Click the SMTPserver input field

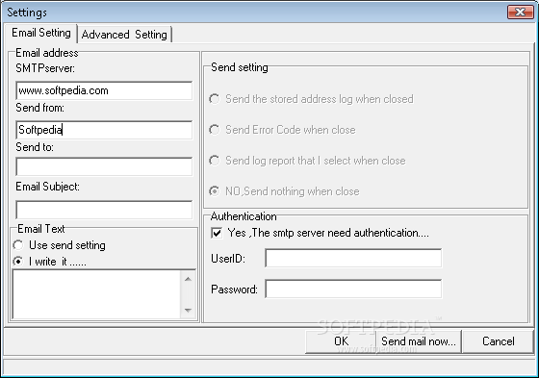click(x=104, y=90)
